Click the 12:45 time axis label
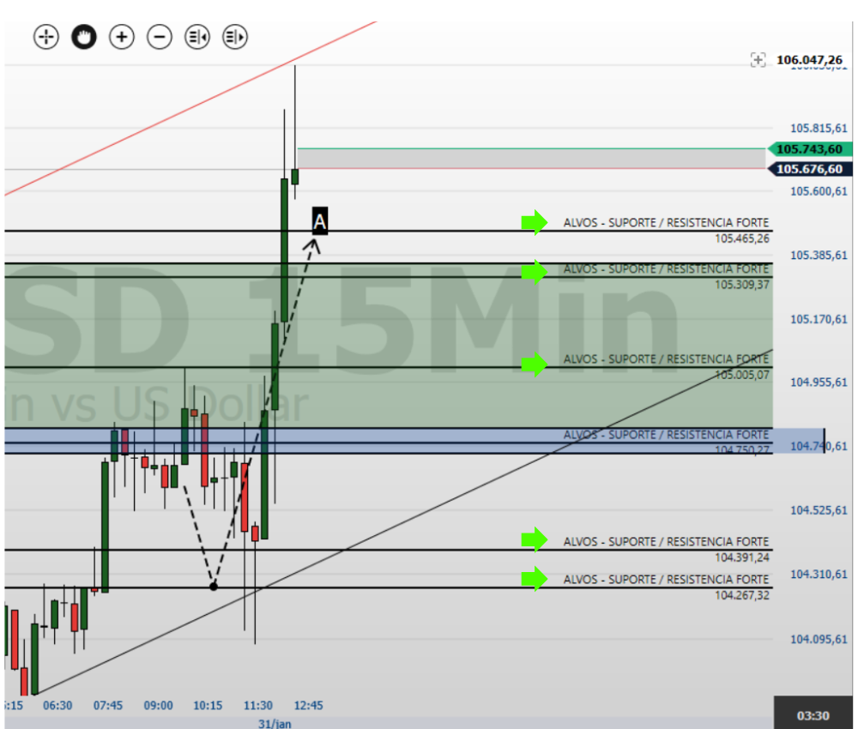The width and height of the screenshot is (858, 729). point(309,706)
